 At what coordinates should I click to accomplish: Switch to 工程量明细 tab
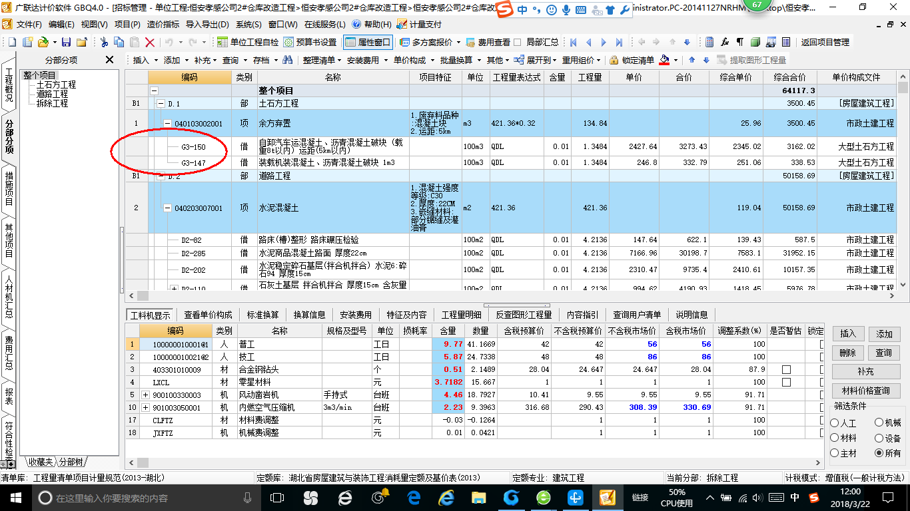pyautogui.click(x=461, y=315)
